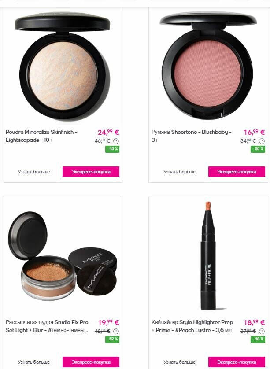Click Узнать больше under Lightscapade powder

(34, 172)
